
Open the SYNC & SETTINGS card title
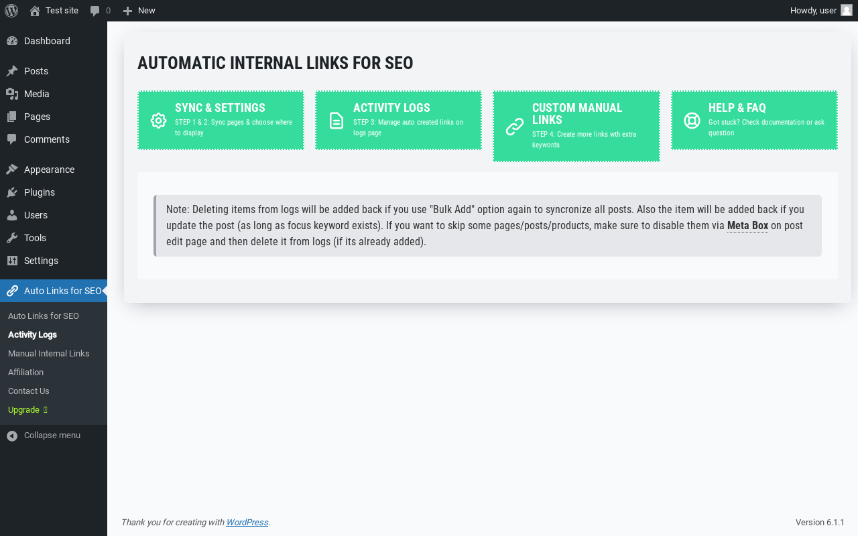(x=220, y=108)
